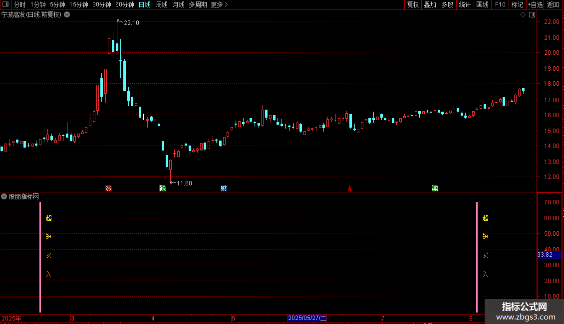This screenshot has width=564, height=324.
Task: Open the 复权 adjustment menu
Action: (413, 4)
